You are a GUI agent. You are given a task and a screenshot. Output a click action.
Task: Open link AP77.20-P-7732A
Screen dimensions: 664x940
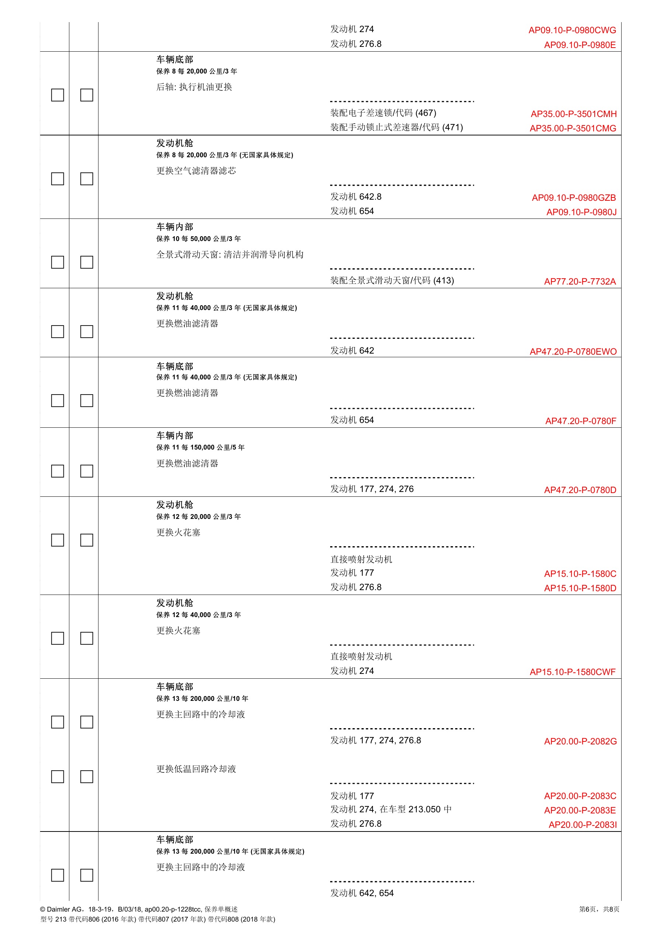coord(580,282)
